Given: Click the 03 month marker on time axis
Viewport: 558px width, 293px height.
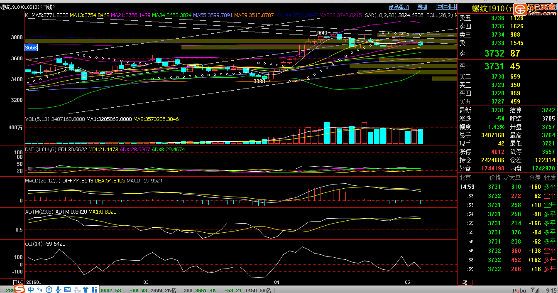Looking at the screenshot, I should click(x=145, y=282).
